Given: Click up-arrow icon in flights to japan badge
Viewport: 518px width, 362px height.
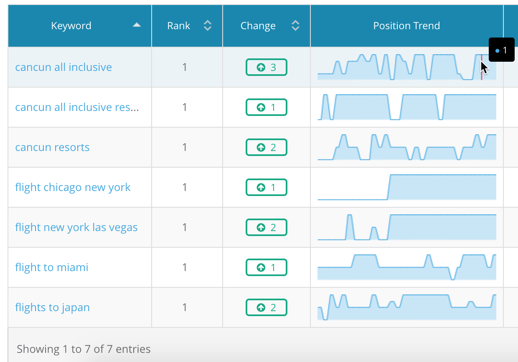Looking at the screenshot, I should pyautogui.click(x=261, y=307).
